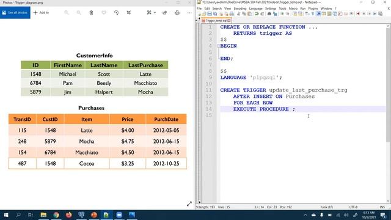This screenshot has height=220, width=391.
Task: Click the Notepad++ vertical scrollbar thumb
Action: (388, 85)
